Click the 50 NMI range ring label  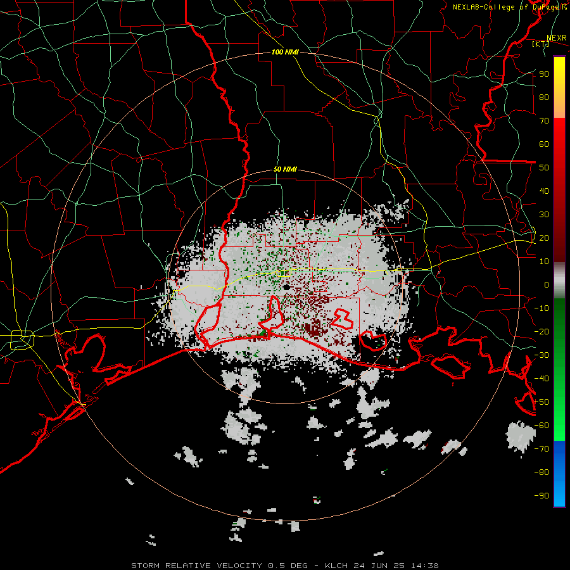click(285, 170)
